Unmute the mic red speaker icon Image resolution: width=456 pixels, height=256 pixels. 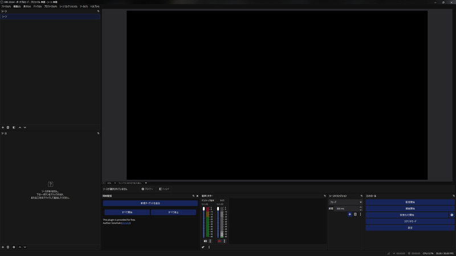(x=219, y=241)
